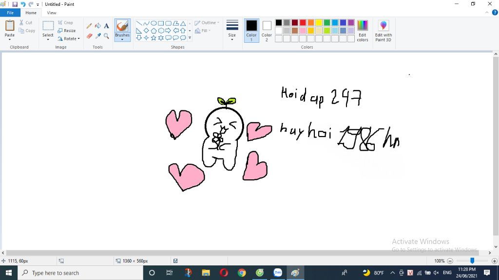499x280 pixels.
Task: Pick the Fill with color bucket tool
Action: pos(98,26)
